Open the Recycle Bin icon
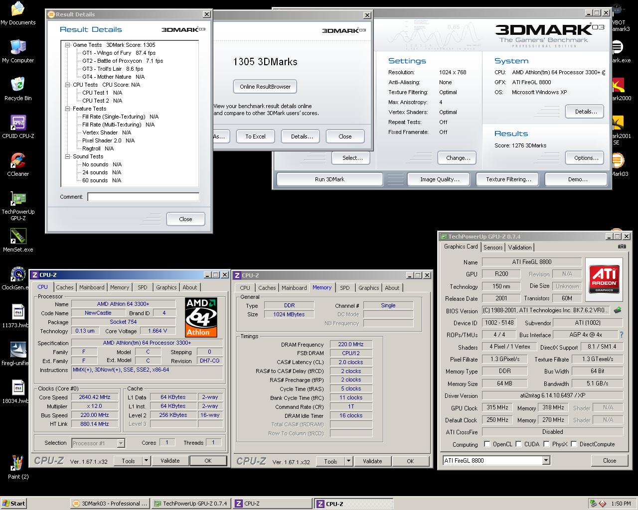The height and width of the screenshot is (510, 638). click(18, 89)
